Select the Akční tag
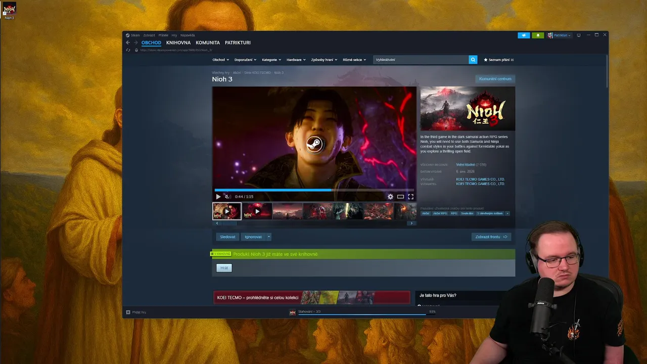 click(x=426, y=213)
